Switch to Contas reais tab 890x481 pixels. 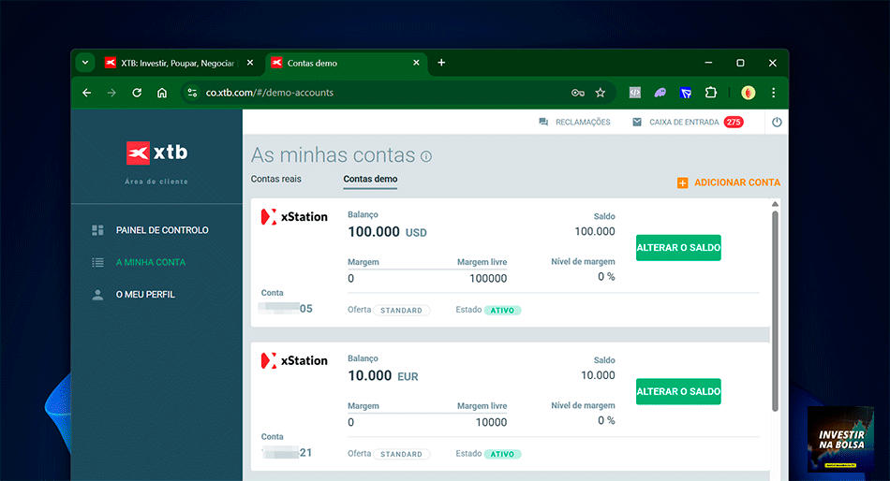[x=275, y=179]
